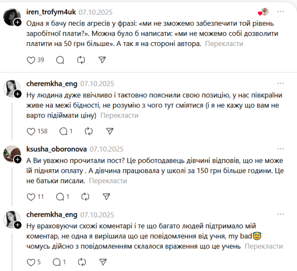The width and height of the screenshot is (297, 271).
Task: Follow ksusha_oboronova via avatar plus badge
Action: pos(18,159)
